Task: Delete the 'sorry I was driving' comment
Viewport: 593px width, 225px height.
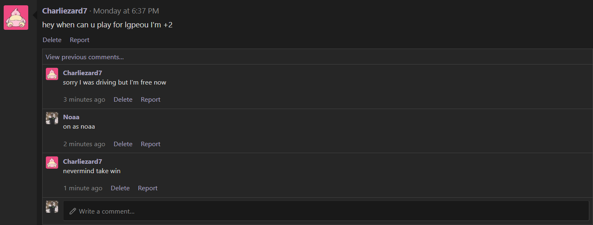Action: [x=123, y=99]
